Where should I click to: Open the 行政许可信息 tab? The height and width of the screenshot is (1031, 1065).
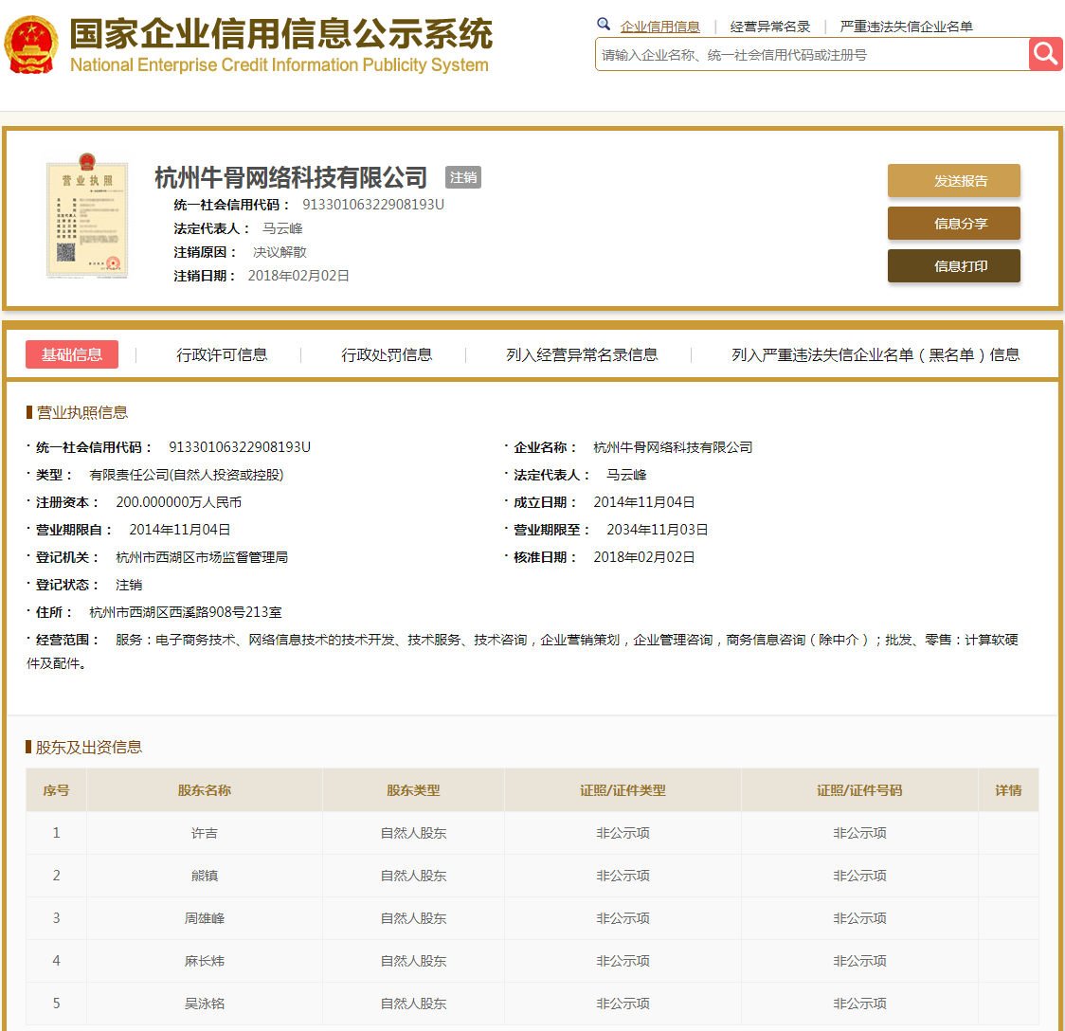[222, 354]
